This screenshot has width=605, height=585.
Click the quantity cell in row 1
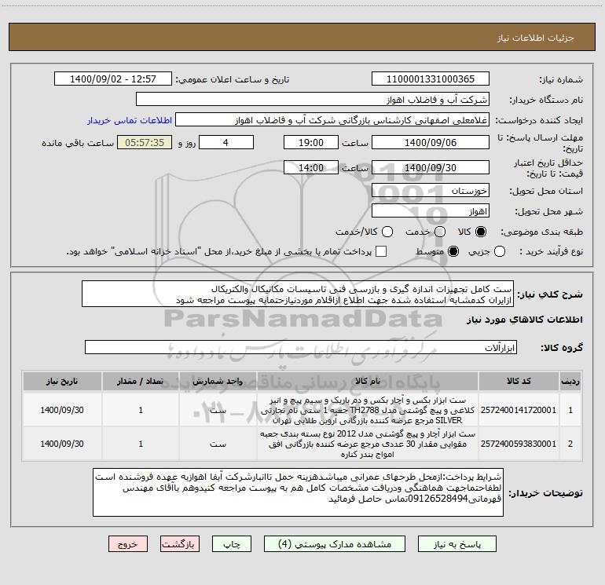click(x=141, y=410)
